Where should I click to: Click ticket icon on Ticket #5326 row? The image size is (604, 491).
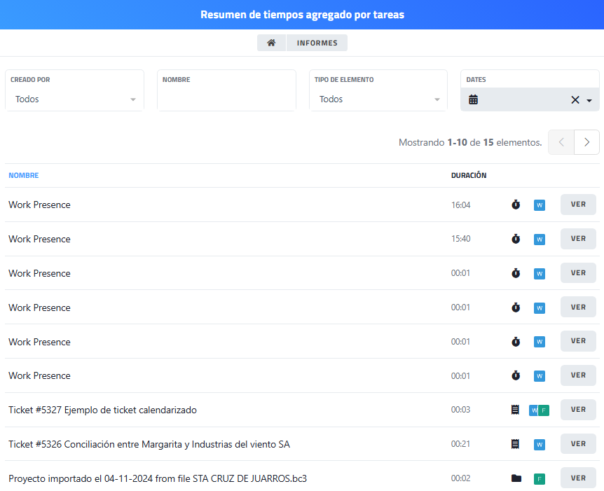(x=516, y=444)
